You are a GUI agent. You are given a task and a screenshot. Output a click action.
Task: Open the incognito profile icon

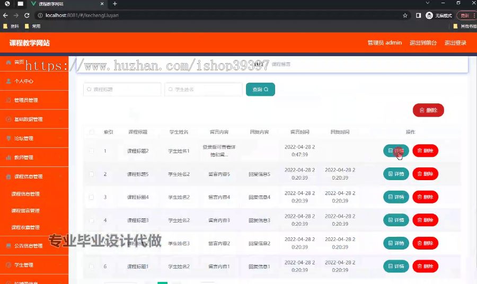click(429, 15)
